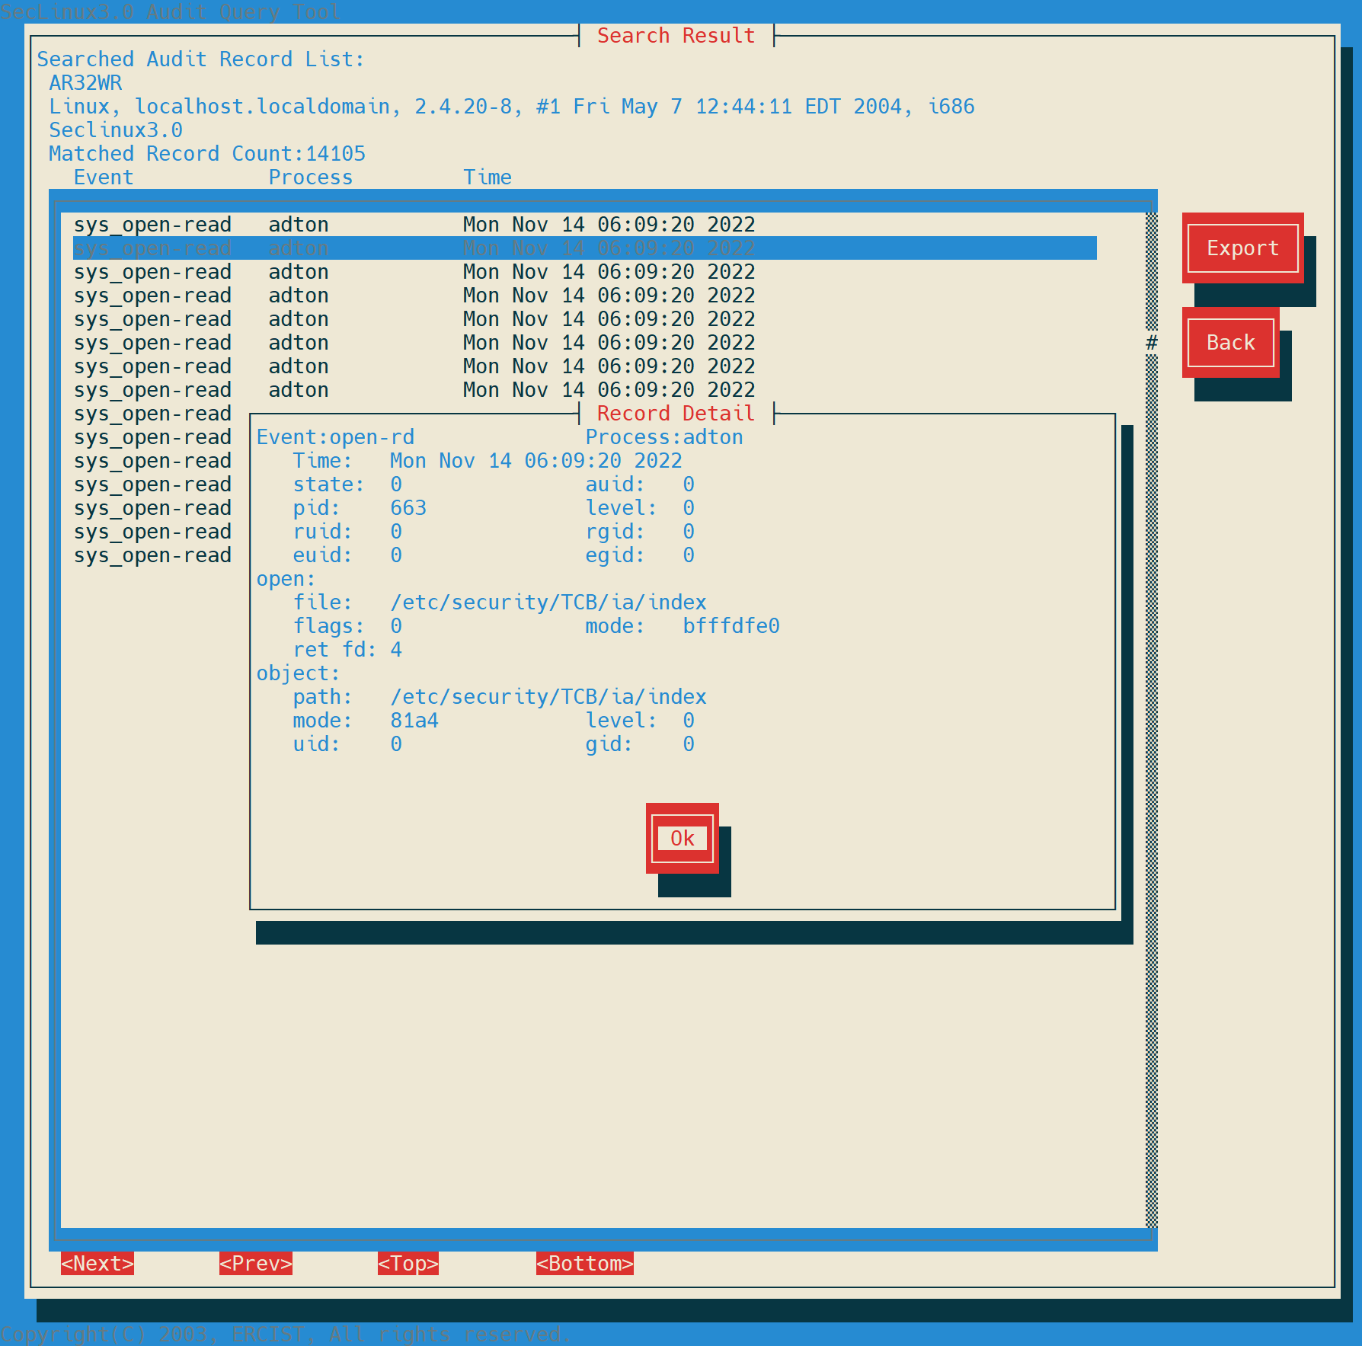The height and width of the screenshot is (1346, 1362).
Task: Jump to list end with <Bottom>
Action: pyautogui.click(x=585, y=1264)
